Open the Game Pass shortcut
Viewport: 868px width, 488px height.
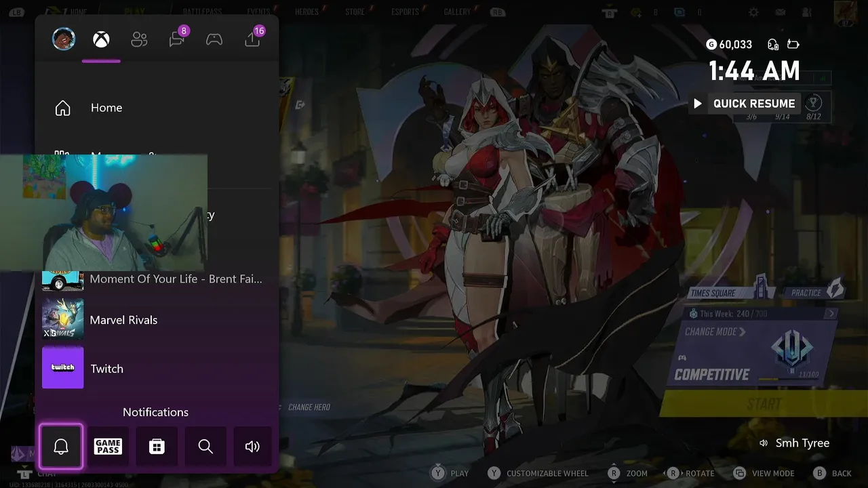pos(108,446)
